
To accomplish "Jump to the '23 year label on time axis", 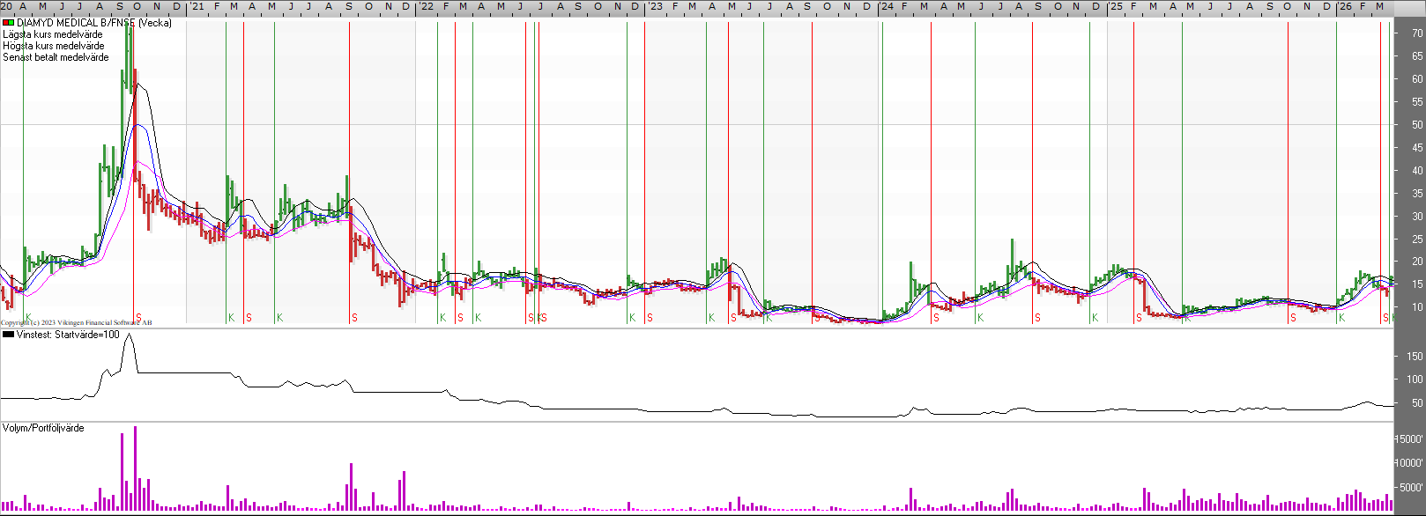I will click(655, 6).
